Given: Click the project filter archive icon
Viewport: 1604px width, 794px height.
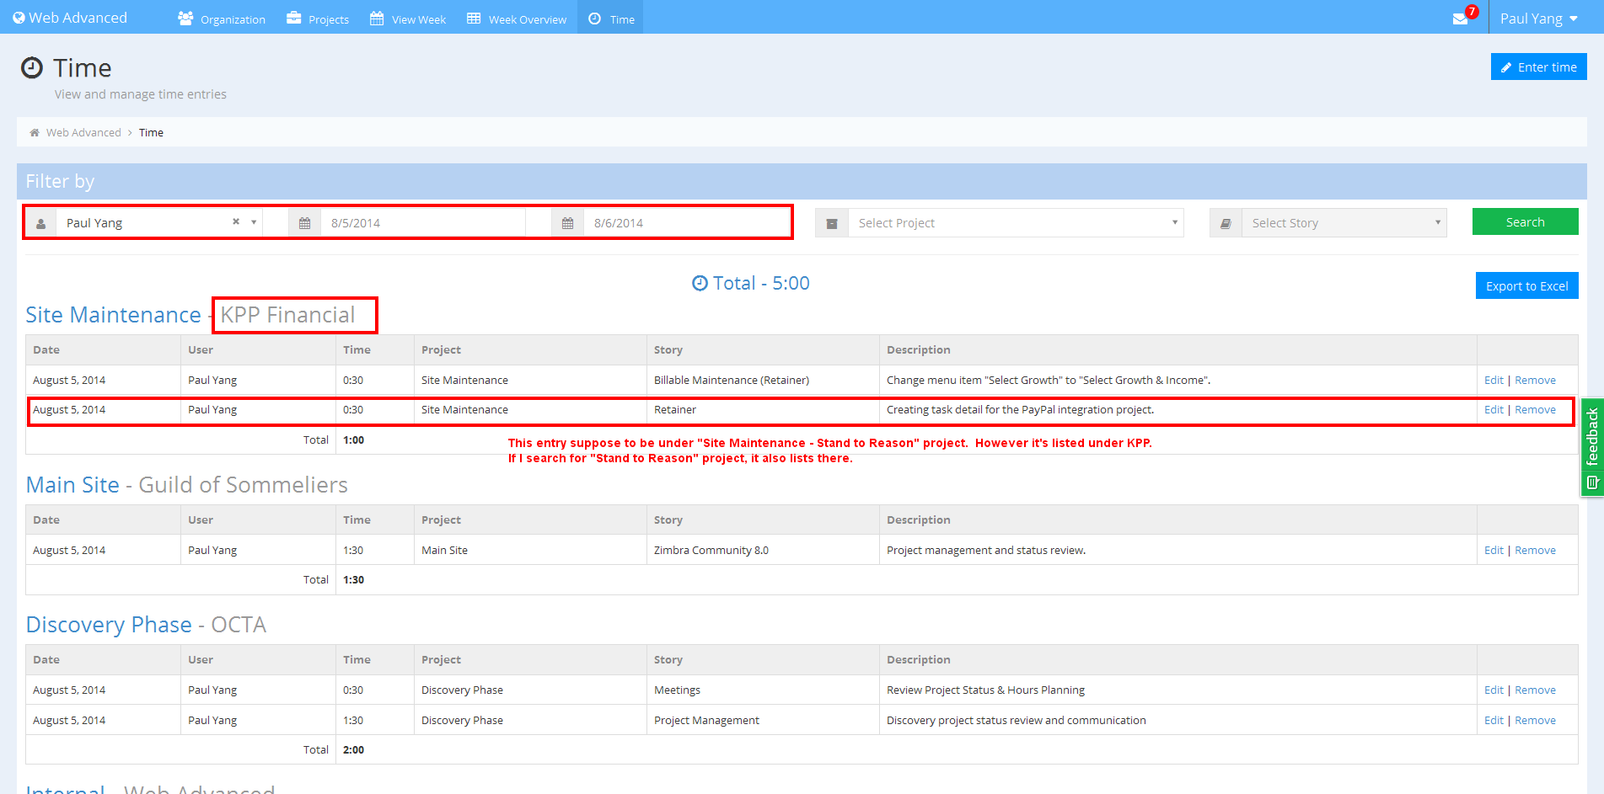Looking at the screenshot, I should click(x=832, y=223).
